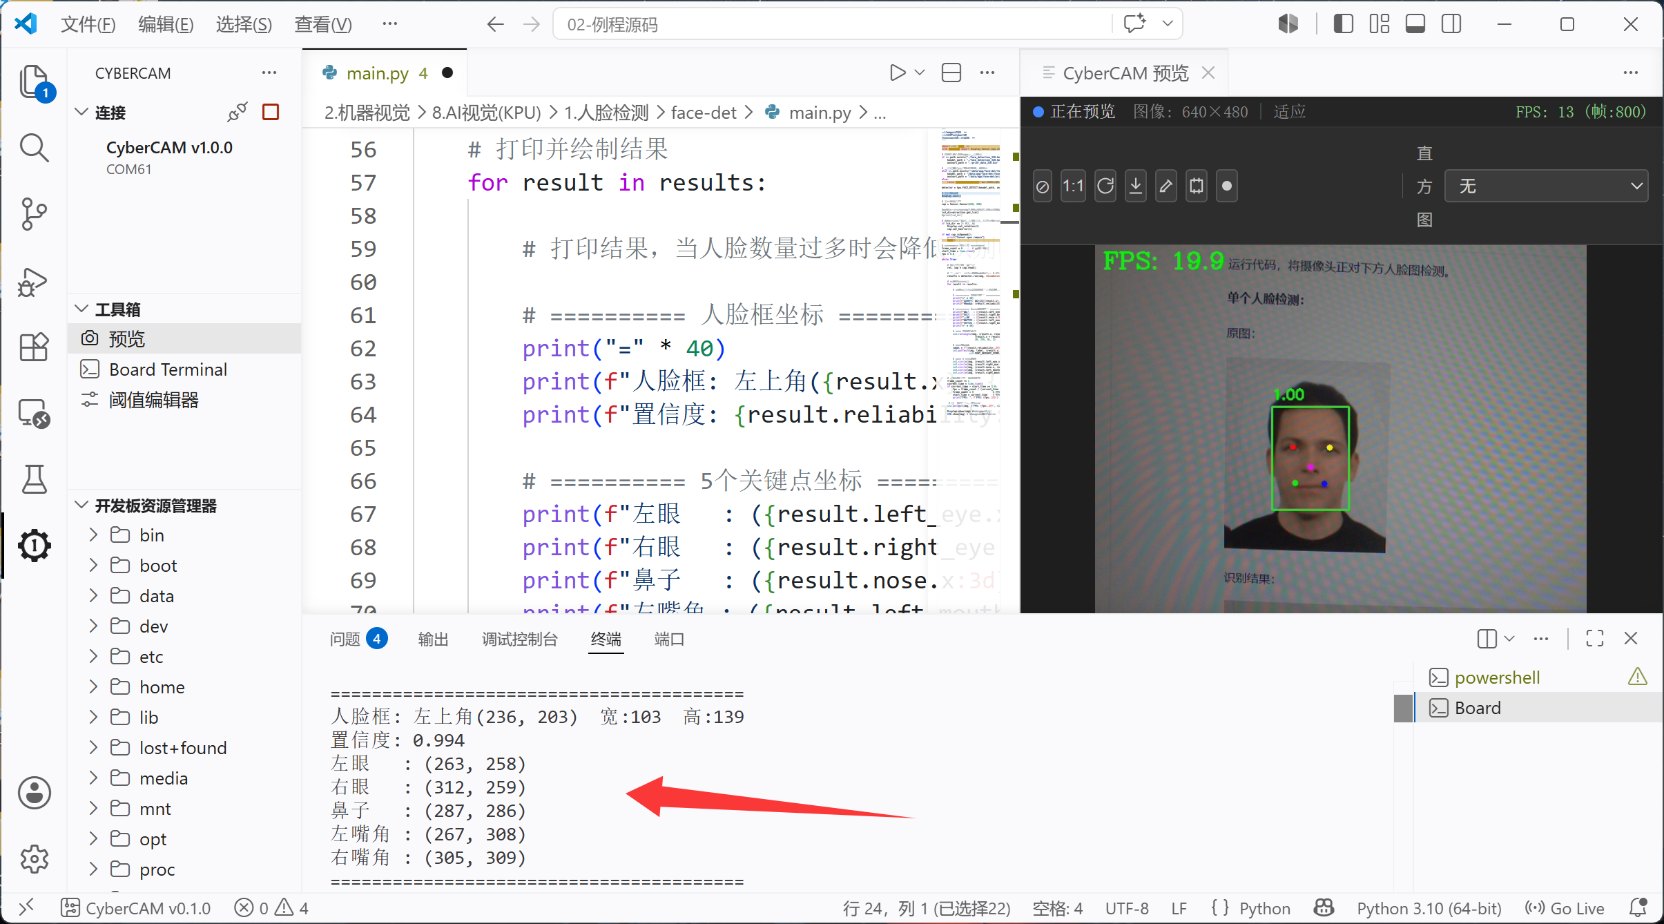Click the frame capture icon in preview toolbar

point(1197,186)
